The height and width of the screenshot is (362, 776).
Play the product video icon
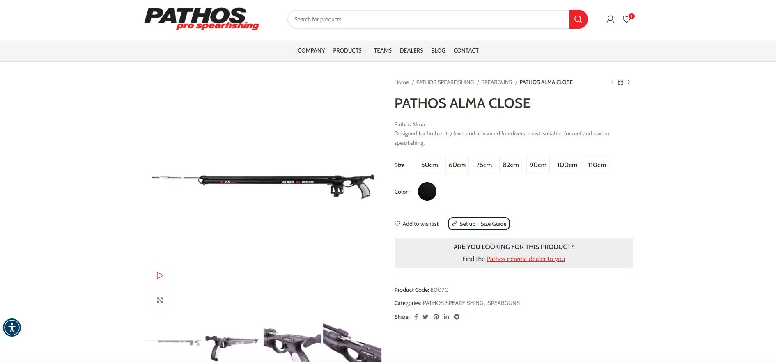click(160, 275)
